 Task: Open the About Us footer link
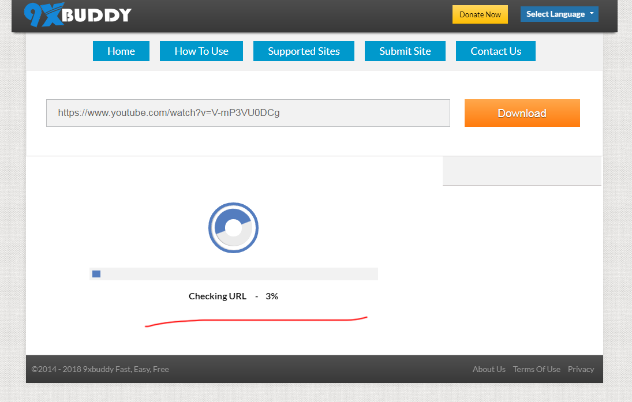click(x=489, y=369)
